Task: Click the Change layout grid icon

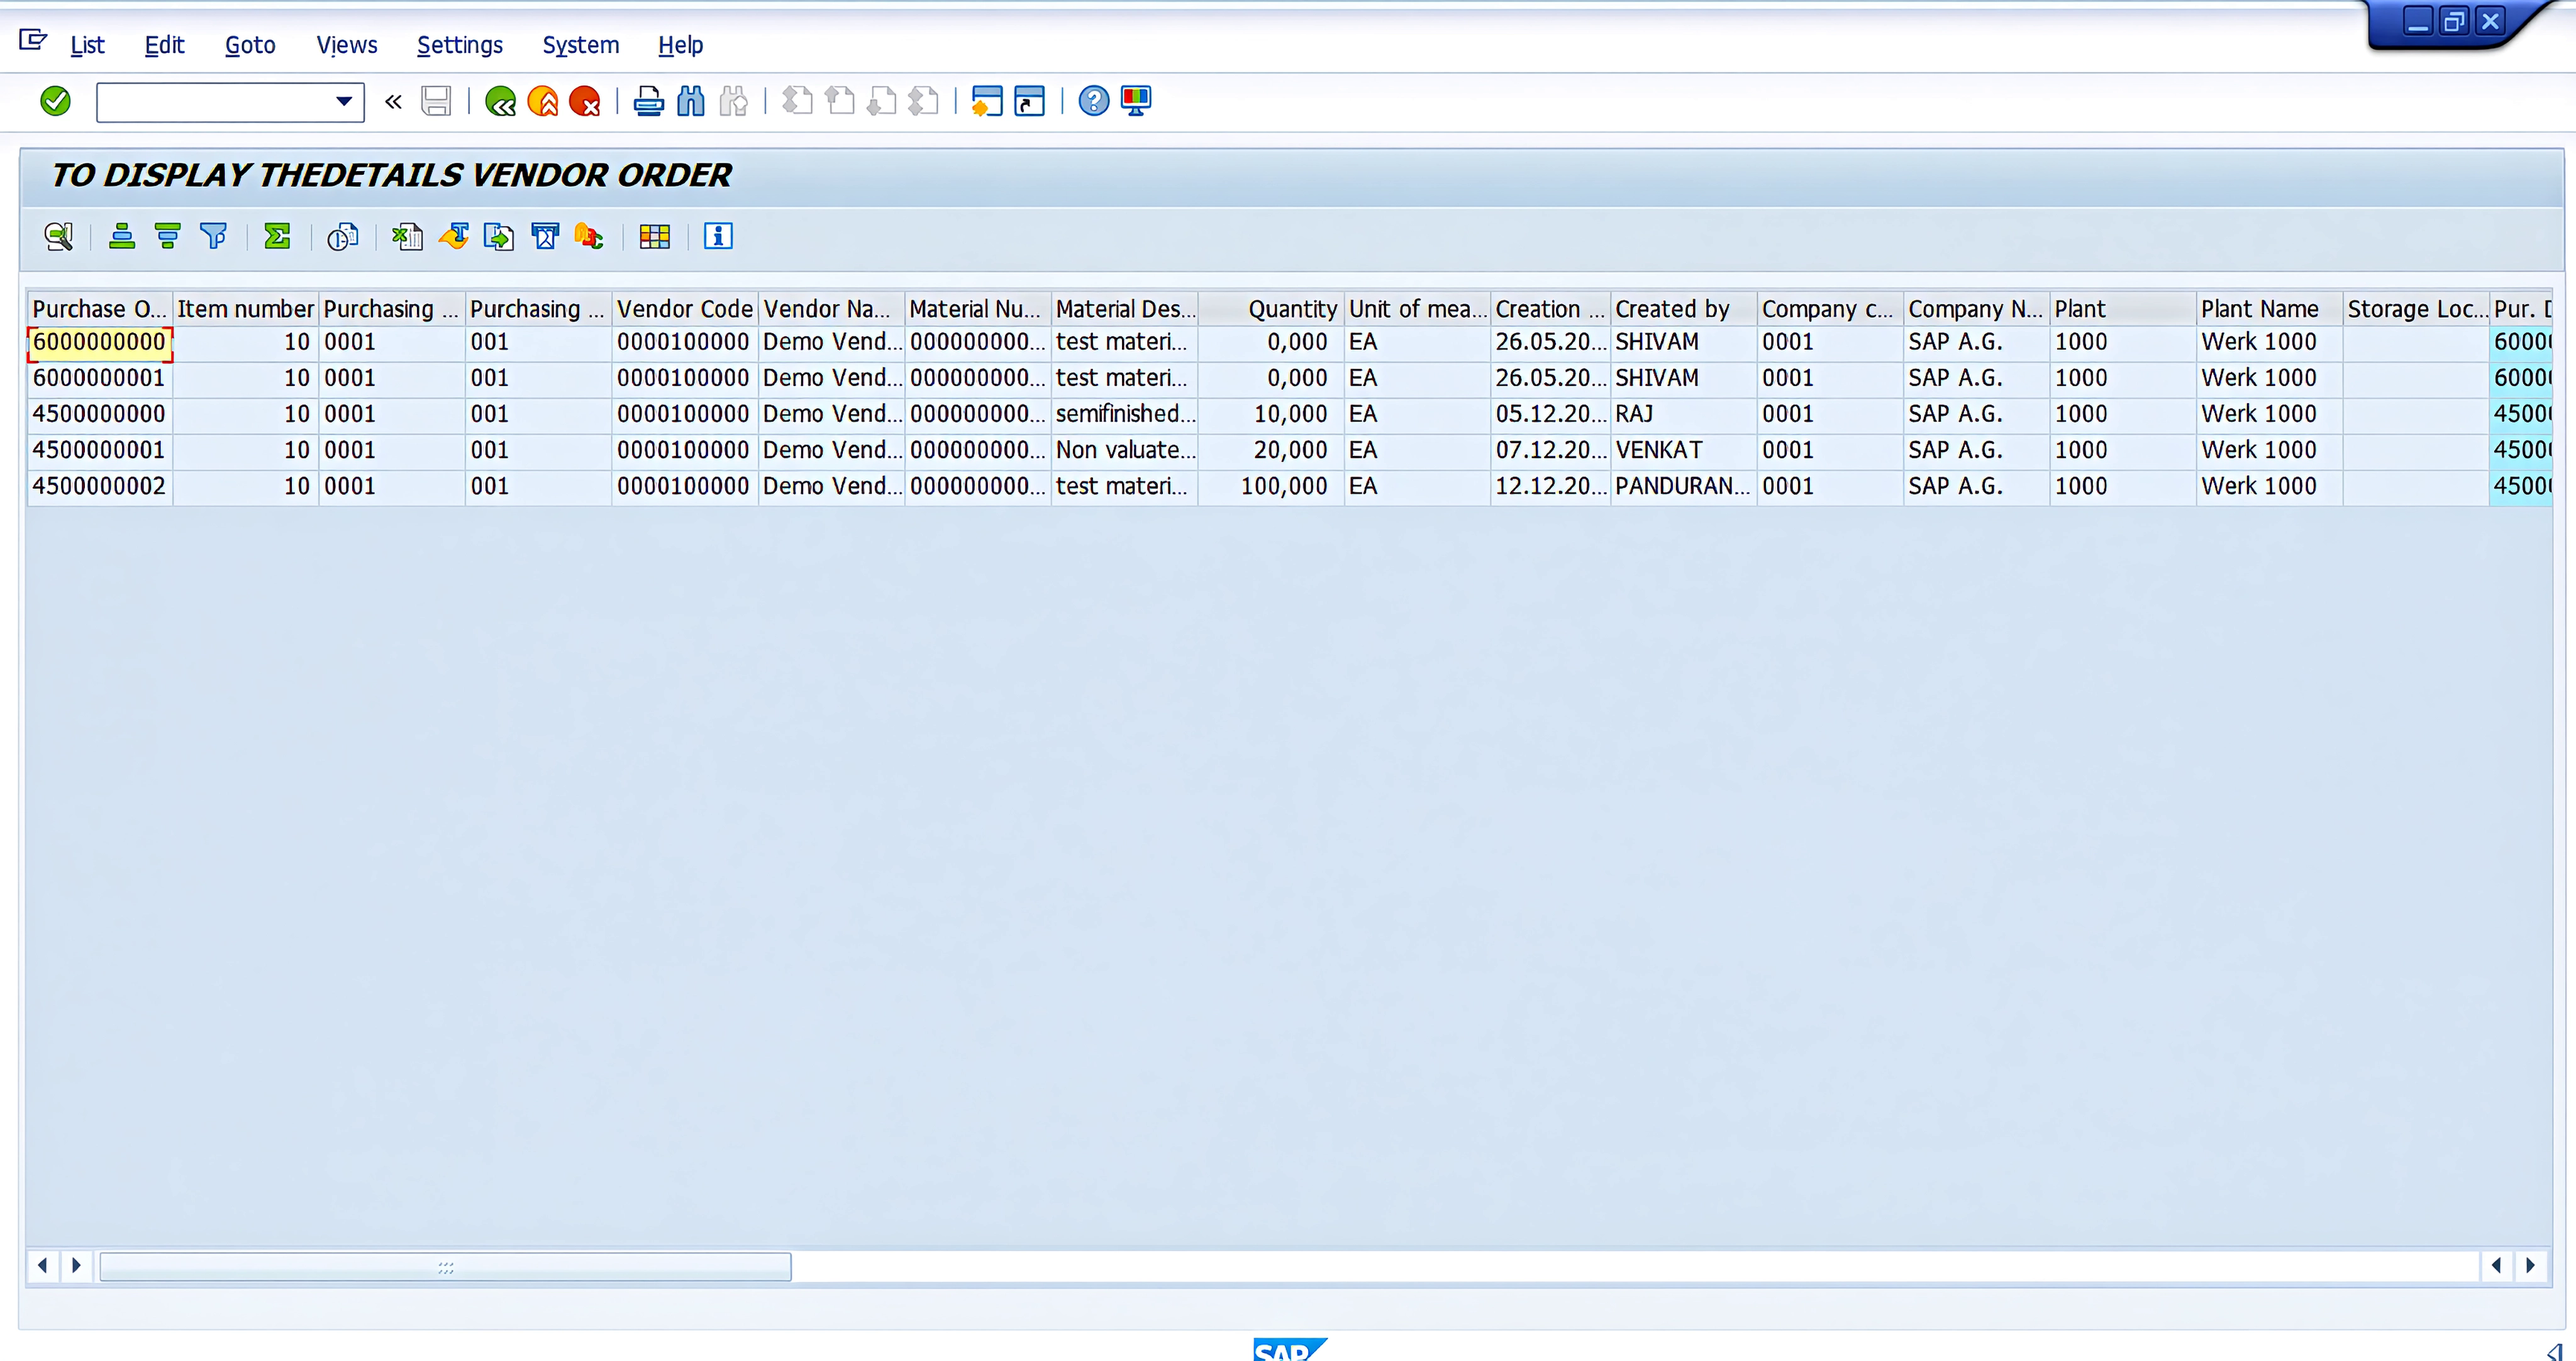Action: coord(655,237)
